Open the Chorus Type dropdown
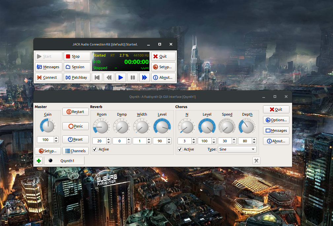 pyautogui.click(x=237, y=149)
